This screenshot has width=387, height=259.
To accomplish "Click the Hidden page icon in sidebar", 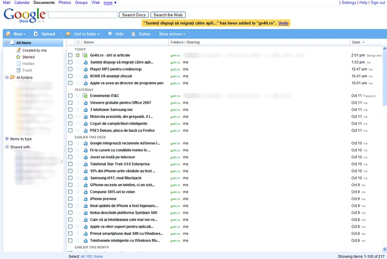I will coord(18,64).
